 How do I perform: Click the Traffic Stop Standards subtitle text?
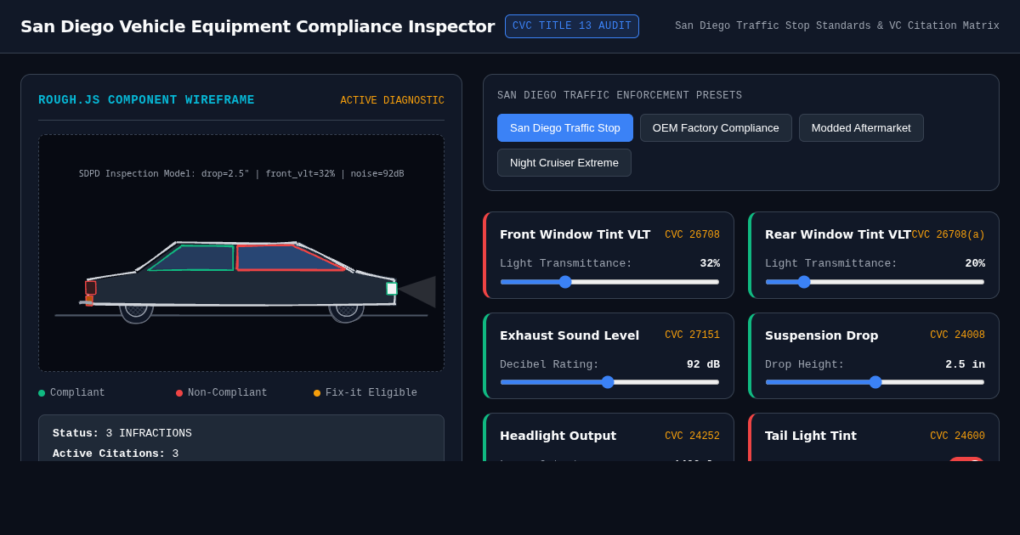click(837, 26)
